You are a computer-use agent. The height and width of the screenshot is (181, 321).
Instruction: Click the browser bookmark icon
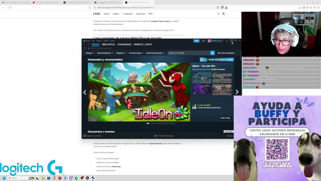click(x=90, y=8)
